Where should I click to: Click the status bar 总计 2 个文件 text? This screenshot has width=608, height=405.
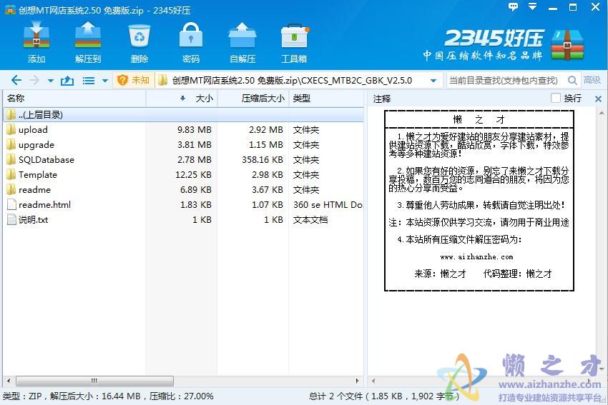tap(335, 396)
